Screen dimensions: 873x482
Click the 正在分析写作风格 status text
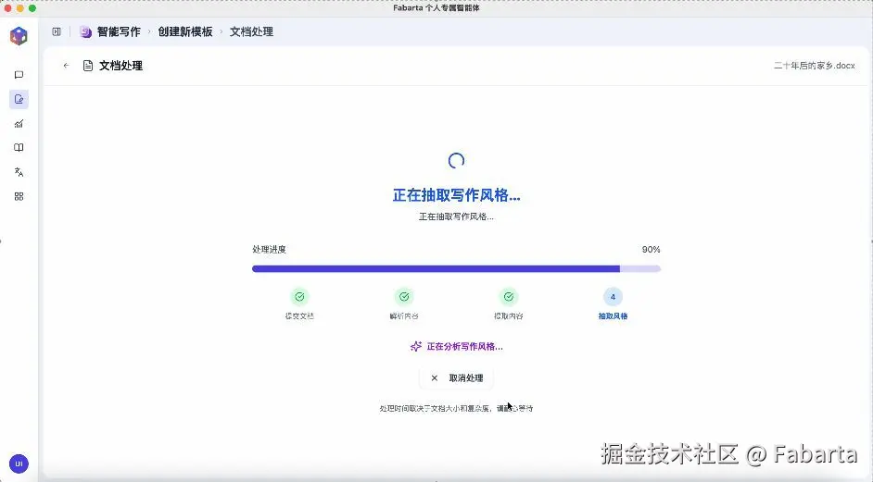point(465,346)
